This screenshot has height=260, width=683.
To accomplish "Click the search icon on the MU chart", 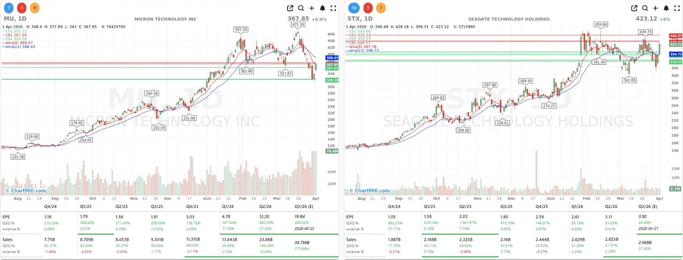I will coord(301,8).
